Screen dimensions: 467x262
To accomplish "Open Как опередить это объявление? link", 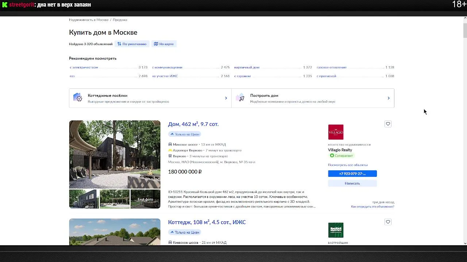I will click(373, 207).
